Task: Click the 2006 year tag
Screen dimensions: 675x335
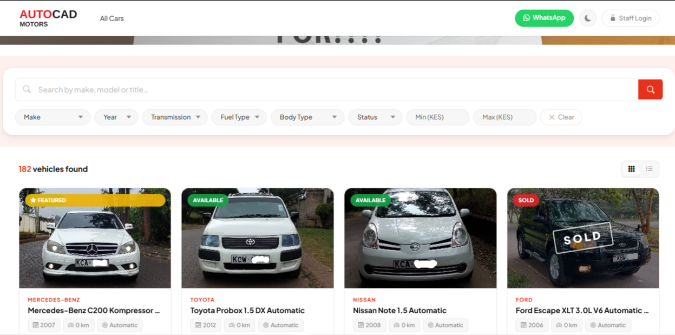Action: (532, 325)
